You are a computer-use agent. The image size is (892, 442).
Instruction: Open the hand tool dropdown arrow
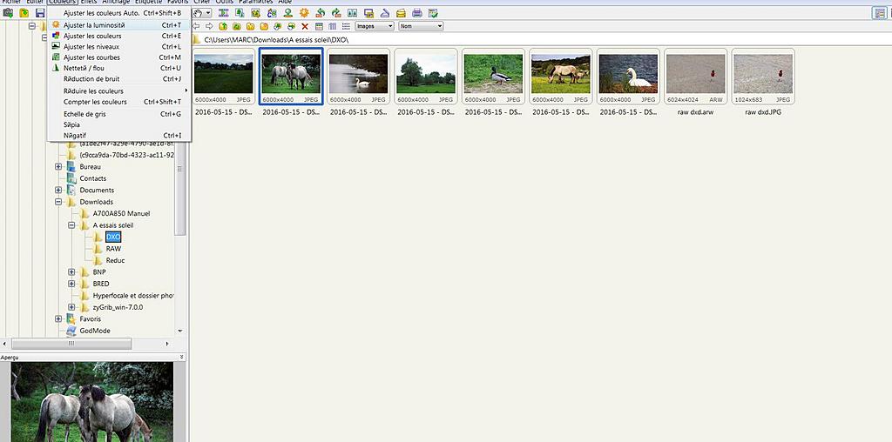208,13
